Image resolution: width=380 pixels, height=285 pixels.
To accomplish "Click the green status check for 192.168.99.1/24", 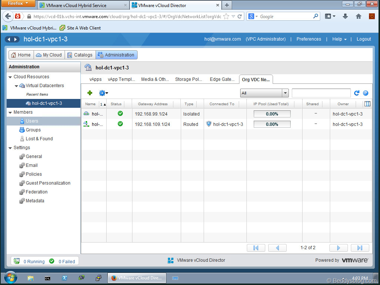I will click(x=120, y=113).
